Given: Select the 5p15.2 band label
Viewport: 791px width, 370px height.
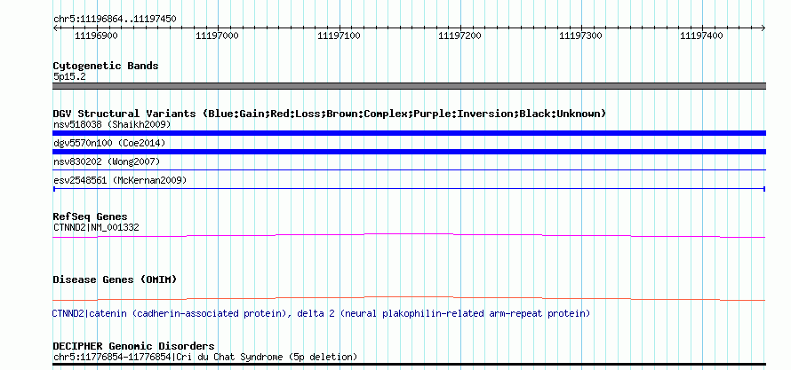Looking at the screenshot, I should 69,76.
